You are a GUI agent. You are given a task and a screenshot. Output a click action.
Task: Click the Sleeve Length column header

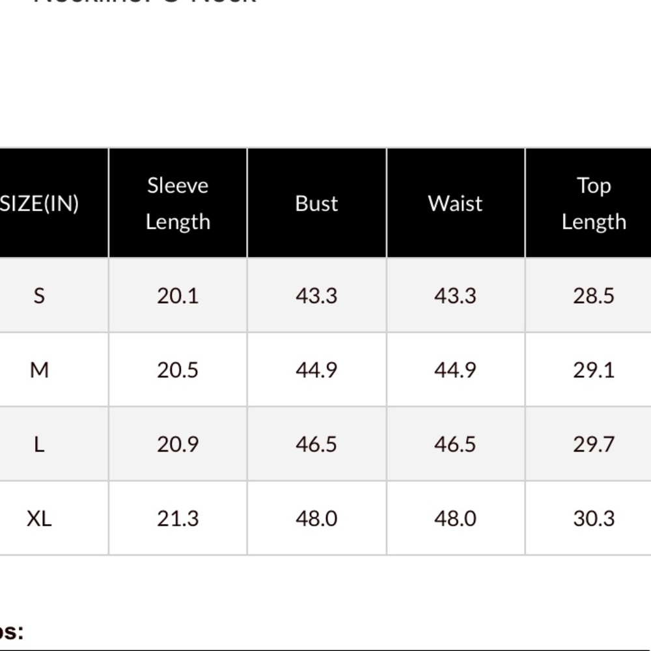[178, 204]
